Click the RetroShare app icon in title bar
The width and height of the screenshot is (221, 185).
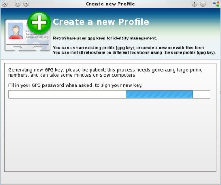(216, 4)
